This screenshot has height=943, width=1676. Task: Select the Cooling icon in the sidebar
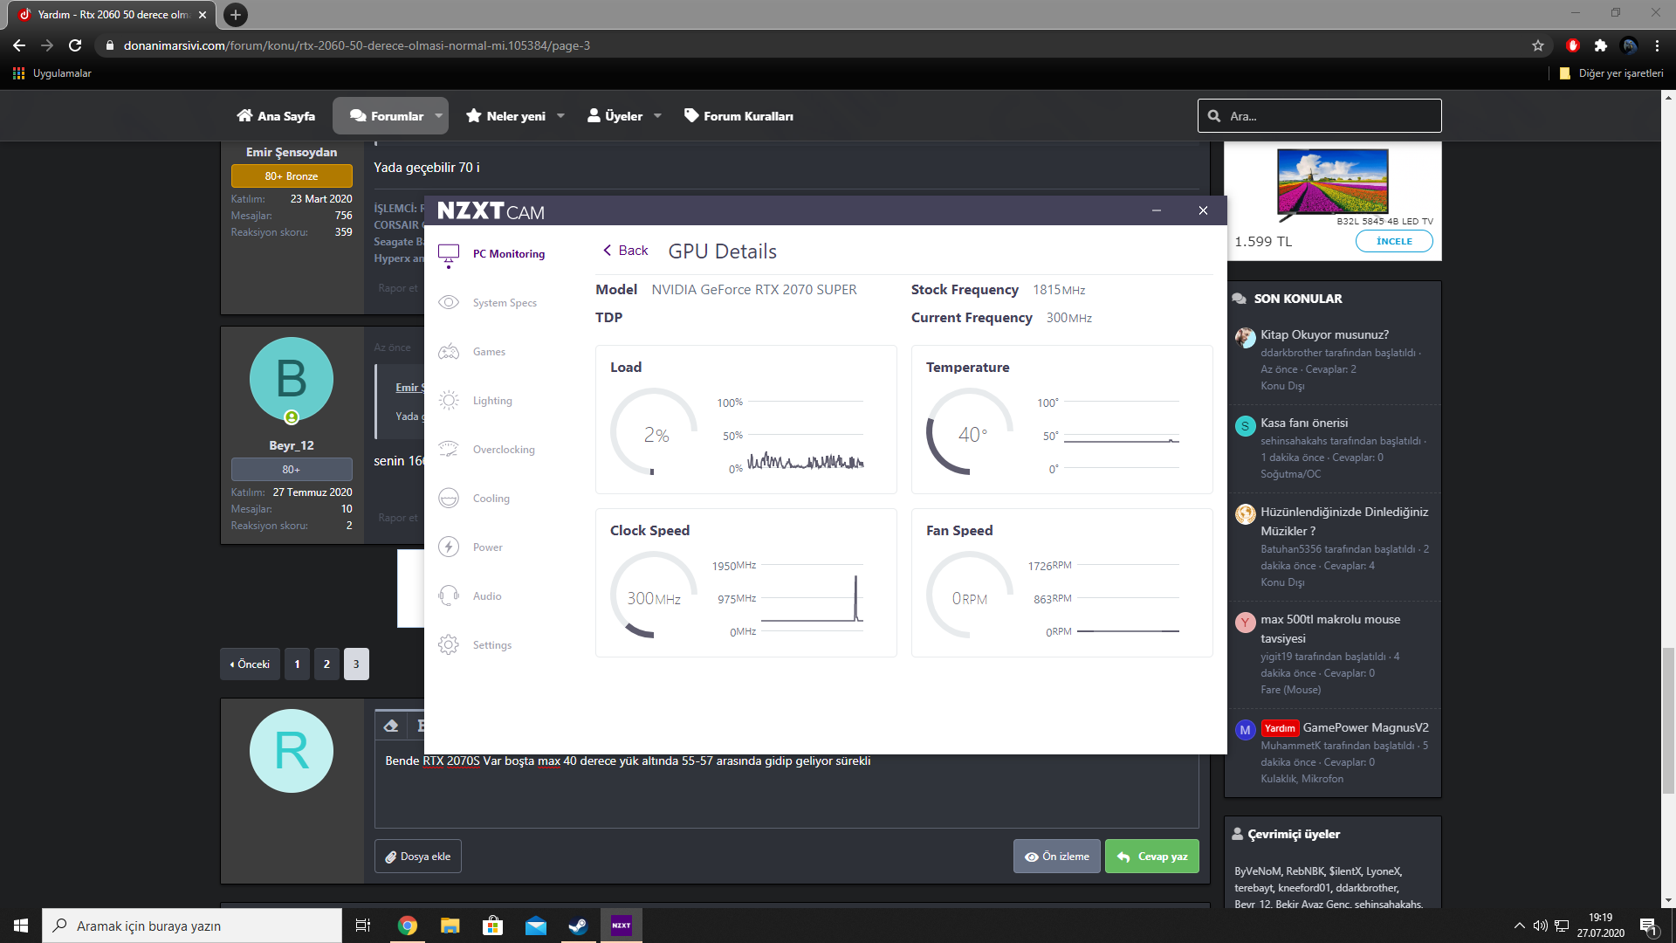(x=449, y=499)
